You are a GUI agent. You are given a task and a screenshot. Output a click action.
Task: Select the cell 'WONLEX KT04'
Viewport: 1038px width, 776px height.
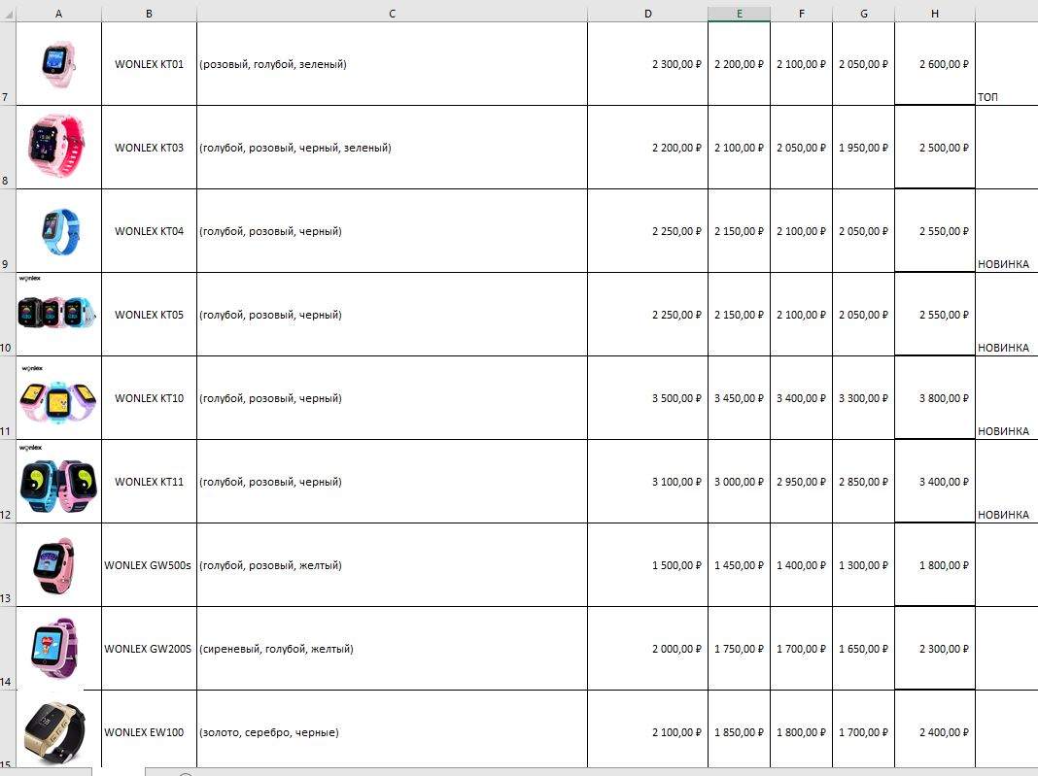coord(149,231)
